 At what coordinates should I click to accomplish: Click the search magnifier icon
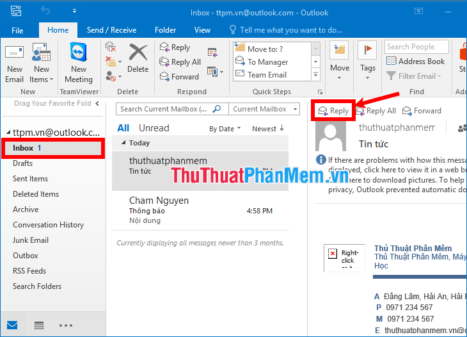point(217,109)
